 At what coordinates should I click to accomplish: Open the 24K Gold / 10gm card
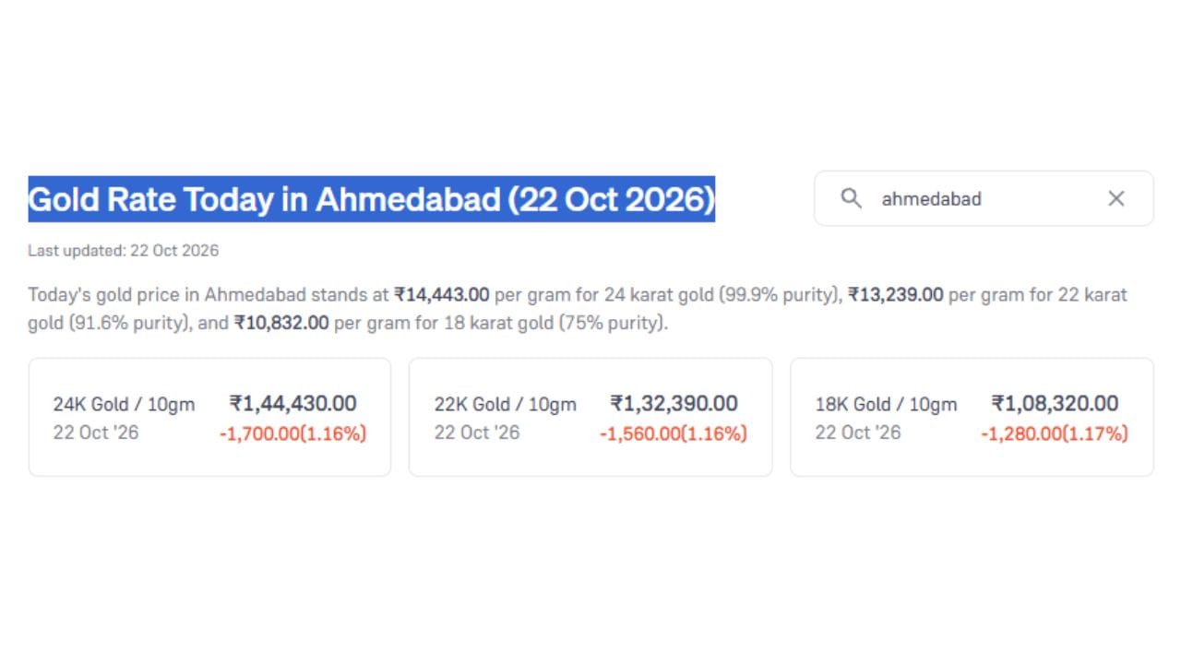pyautogui.click(x=209, y=417)
